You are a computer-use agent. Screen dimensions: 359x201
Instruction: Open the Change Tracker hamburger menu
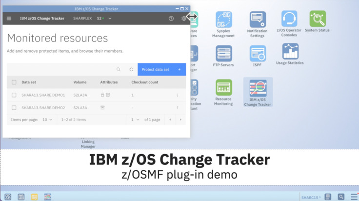[x=9, y=19]
